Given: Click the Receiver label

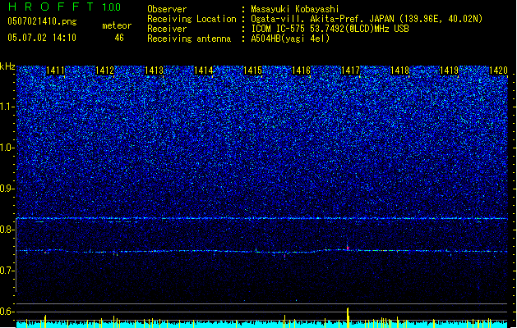Looking at the screenshot, I should coord(167,29).
